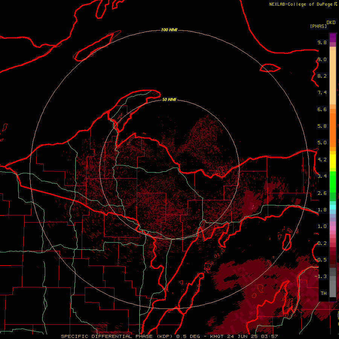Select the -0.5 value on the color scale

pyautogui.click(x=321, y=260)
